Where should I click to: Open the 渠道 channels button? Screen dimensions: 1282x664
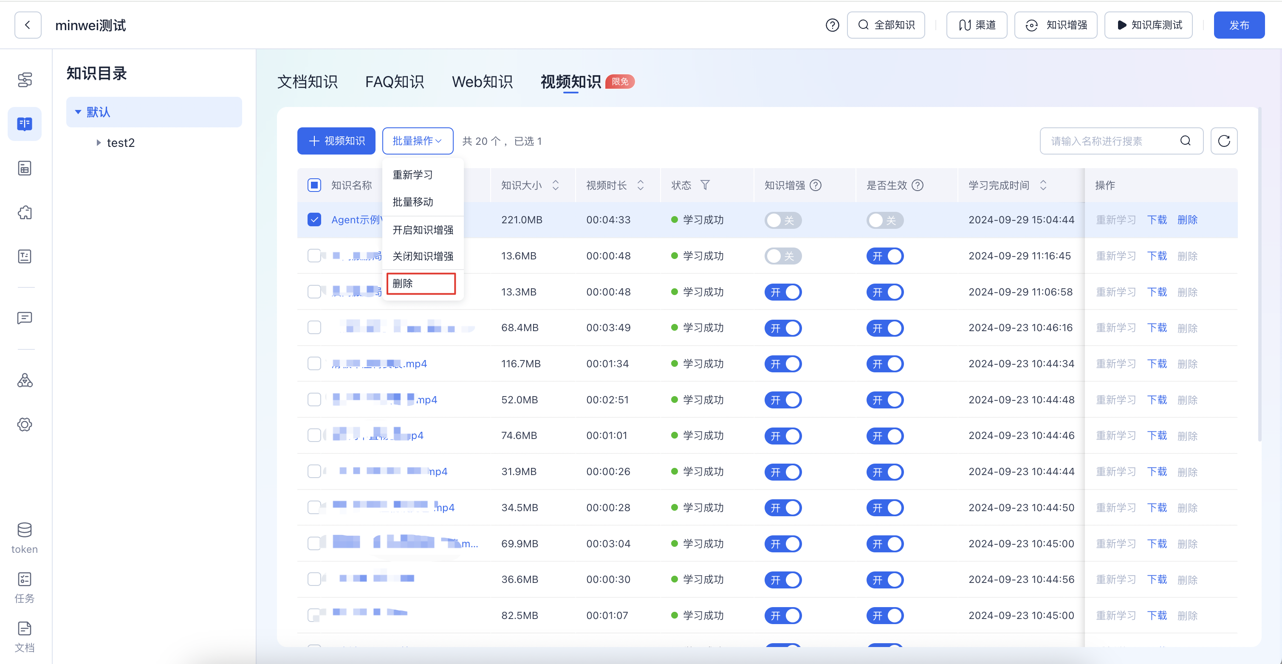pos(977,25)
